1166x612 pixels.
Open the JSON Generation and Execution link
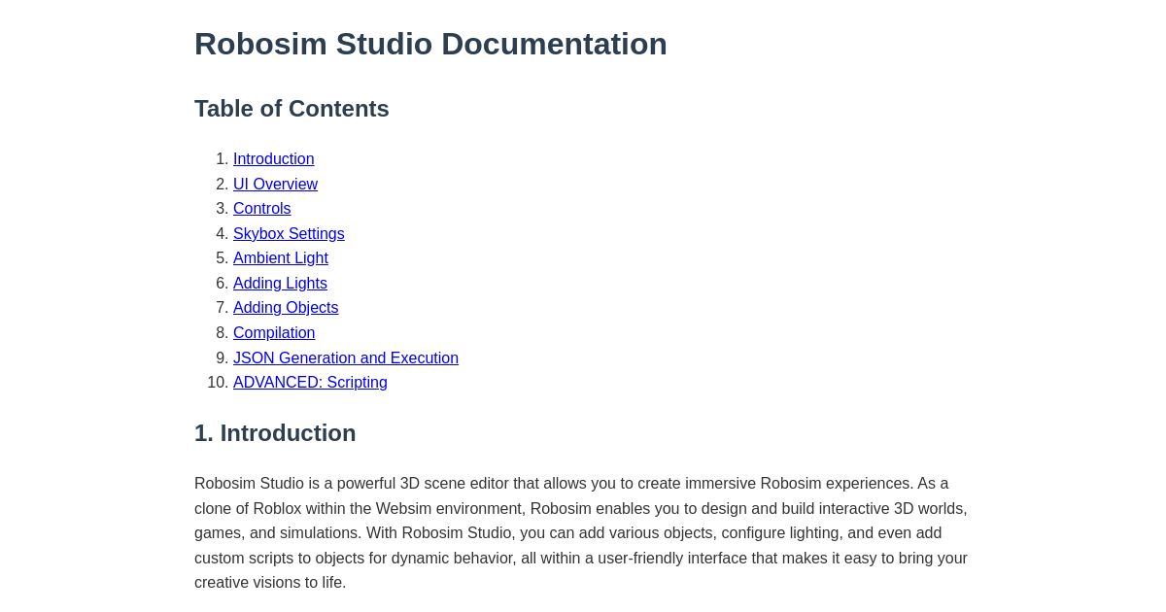[x=346, y=357]
